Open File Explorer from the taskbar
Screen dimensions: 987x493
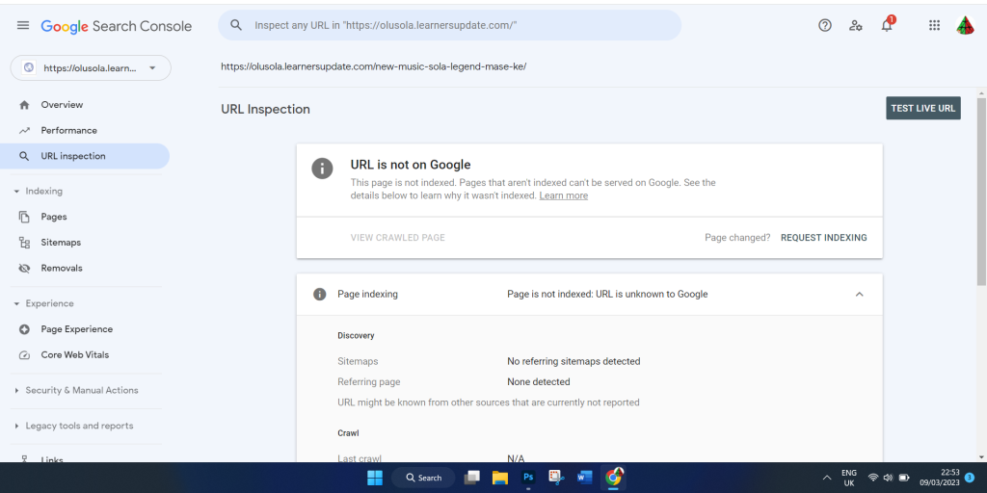[500, 478]
